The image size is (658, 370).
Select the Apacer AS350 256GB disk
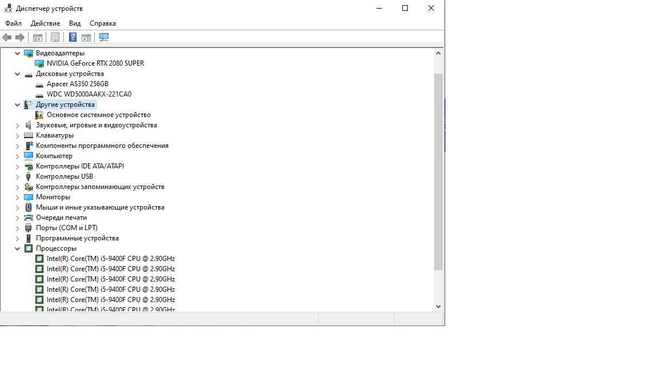coord(78,84)
